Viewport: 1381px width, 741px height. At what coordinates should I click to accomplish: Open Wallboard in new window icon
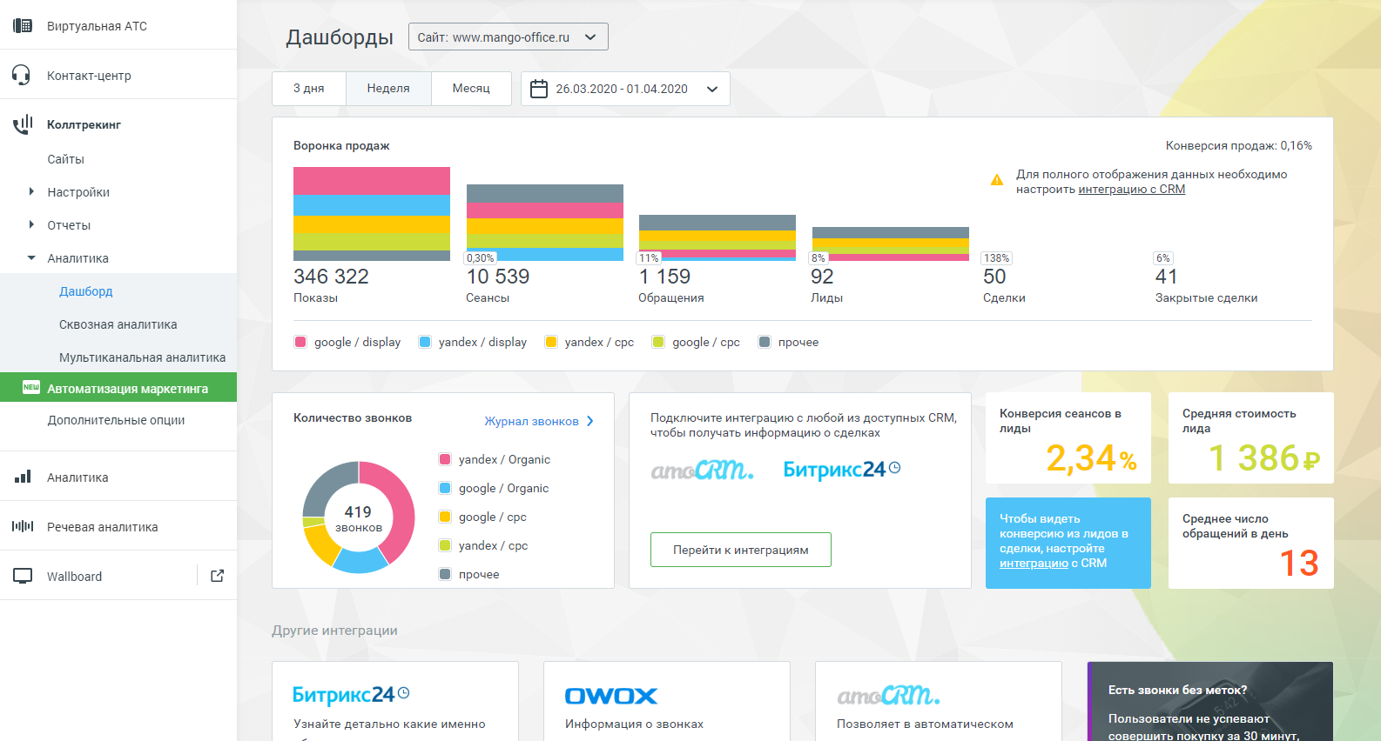click(218, 576)
